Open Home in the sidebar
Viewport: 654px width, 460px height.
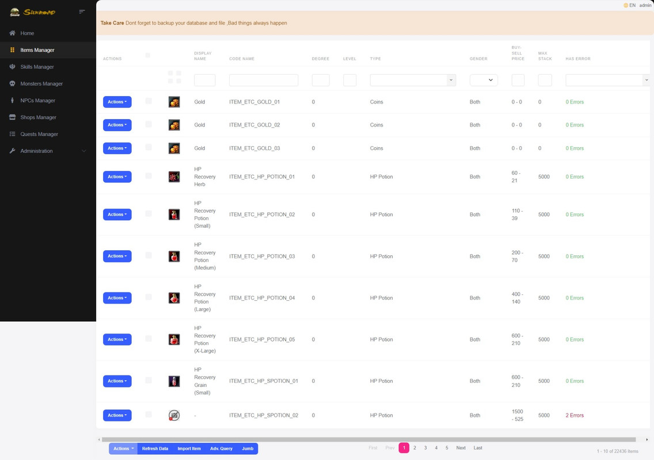(x=48, y=33)
